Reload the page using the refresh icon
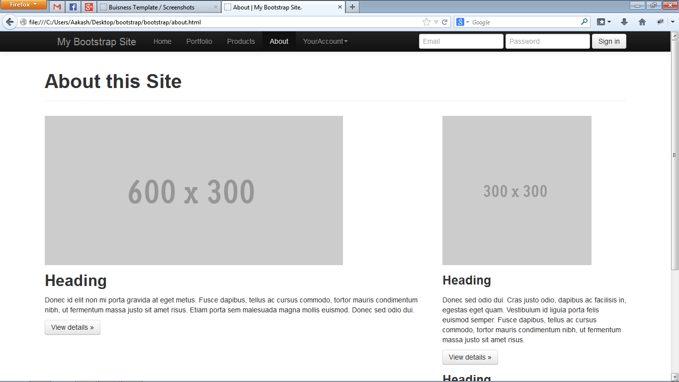Image resolution: width=679 pixels, height=382 pixels. pyautogui.click(x=445, y=22)
